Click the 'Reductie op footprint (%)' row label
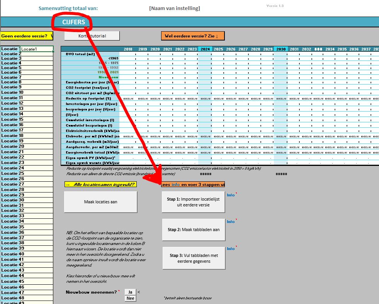 point(88,98)
